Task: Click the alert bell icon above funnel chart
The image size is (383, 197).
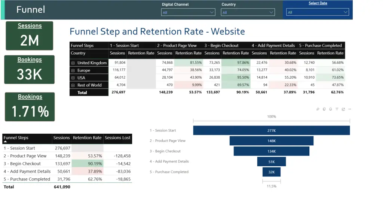Action: click(331, 109)
